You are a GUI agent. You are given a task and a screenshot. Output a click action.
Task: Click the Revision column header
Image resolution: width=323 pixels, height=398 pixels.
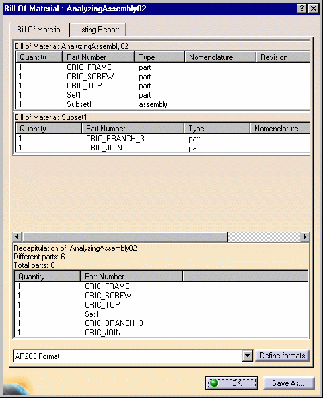coord(283,57)
